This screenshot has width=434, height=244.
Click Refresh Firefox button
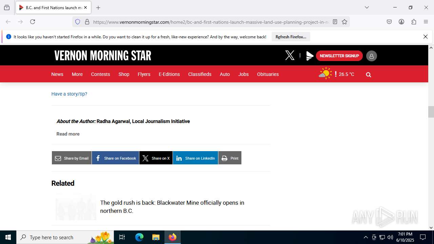click(291, 37)
